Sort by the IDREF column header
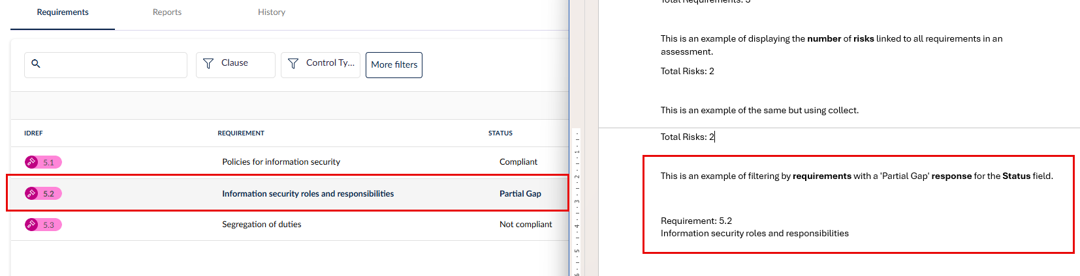1080x276 pixels. pos(33,133)
